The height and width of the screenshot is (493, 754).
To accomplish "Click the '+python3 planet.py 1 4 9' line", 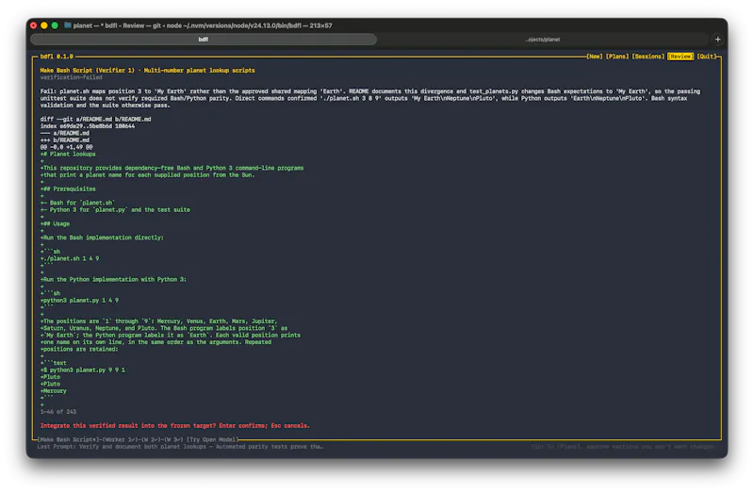I will pos(79,301).
